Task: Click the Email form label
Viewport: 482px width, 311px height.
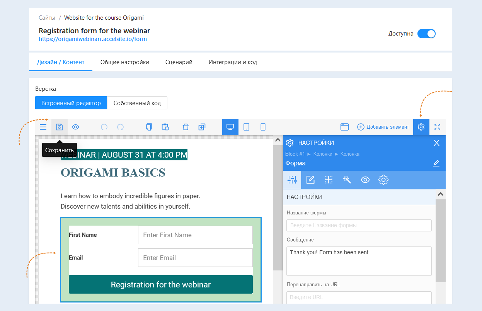Action: click(76, 258)
